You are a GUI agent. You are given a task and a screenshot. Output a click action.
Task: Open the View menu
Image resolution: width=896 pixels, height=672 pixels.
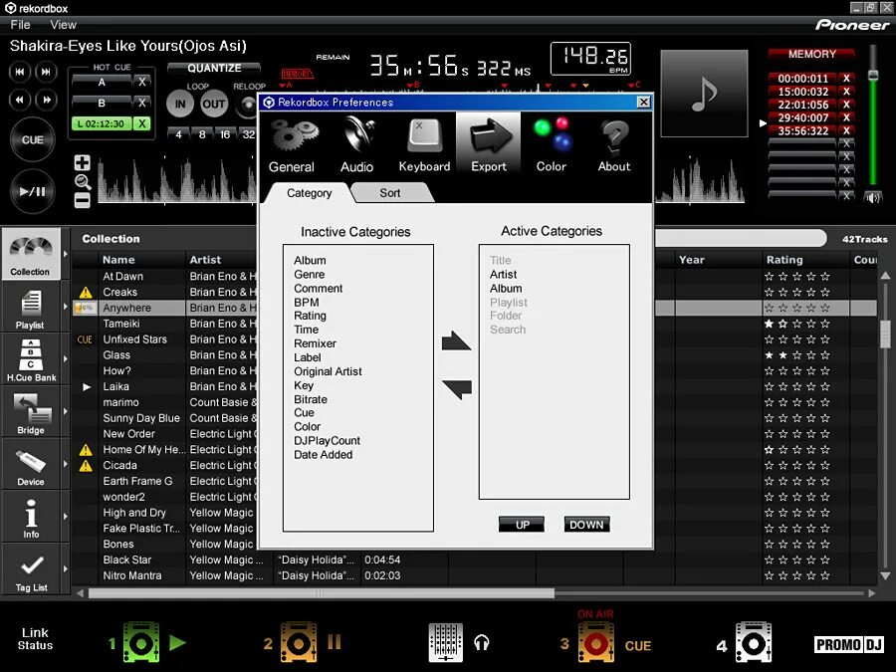pyautogui.click(x=63, y=25)
